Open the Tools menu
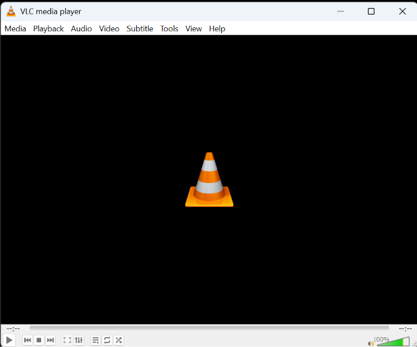417x347 pixels. coord(169,29)
